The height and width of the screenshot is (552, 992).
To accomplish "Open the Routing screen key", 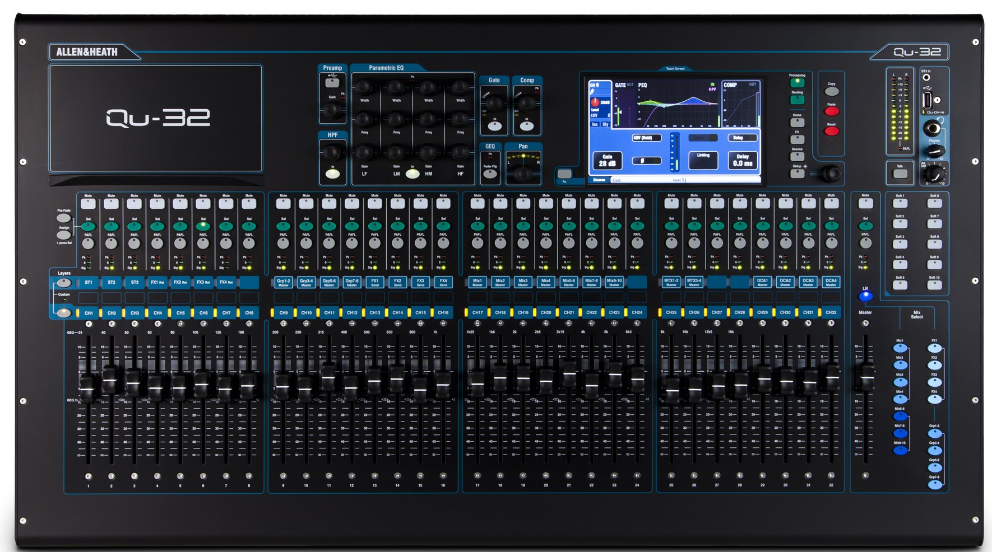I will coord(797,100).
